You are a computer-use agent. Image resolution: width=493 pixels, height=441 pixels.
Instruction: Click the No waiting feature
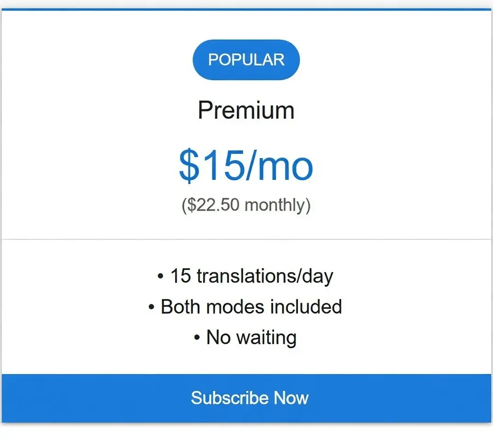click(251, 338)
